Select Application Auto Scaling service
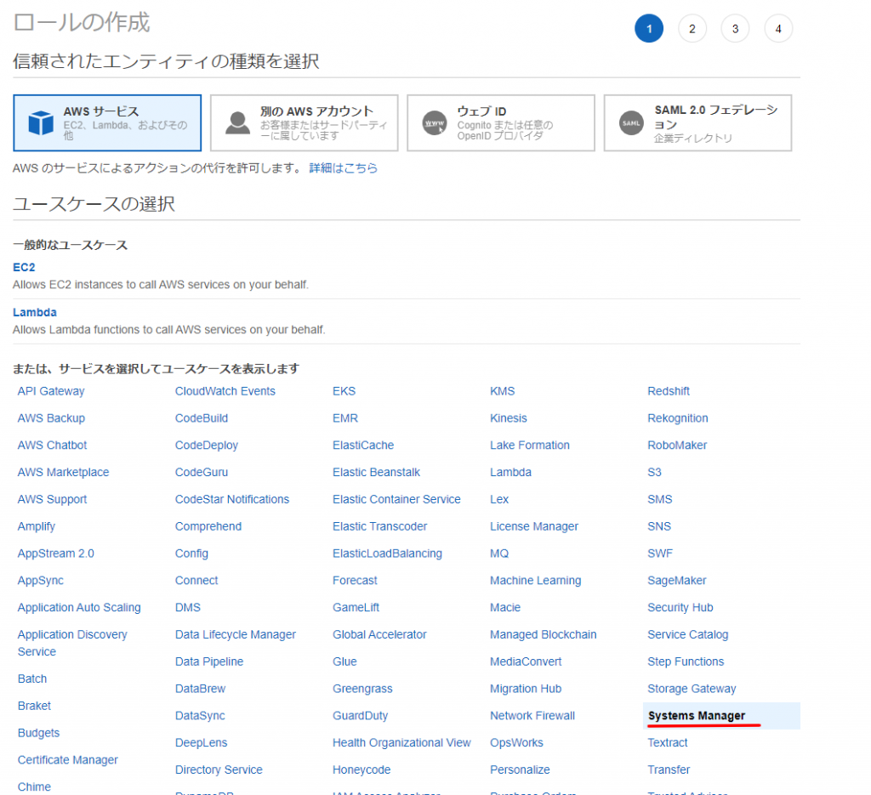The width and height of the screenshot is (871, 795). pyautogui.click(x=79, y=607)
